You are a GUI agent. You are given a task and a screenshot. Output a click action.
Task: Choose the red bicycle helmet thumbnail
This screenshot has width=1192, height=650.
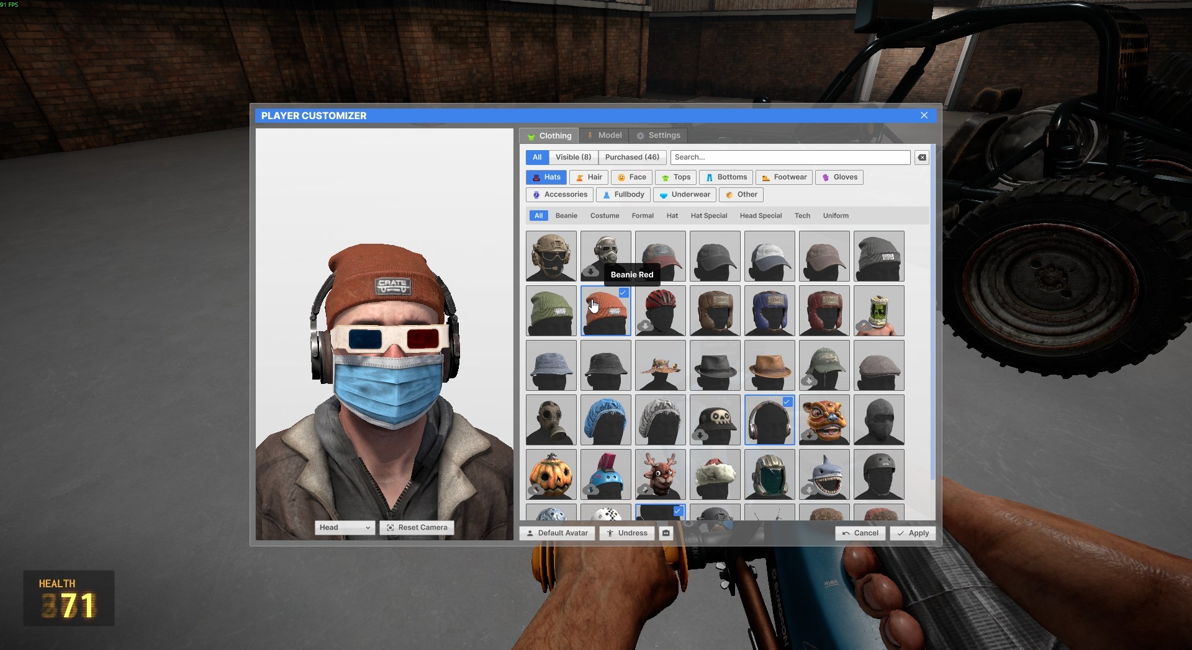pos(660,311)
